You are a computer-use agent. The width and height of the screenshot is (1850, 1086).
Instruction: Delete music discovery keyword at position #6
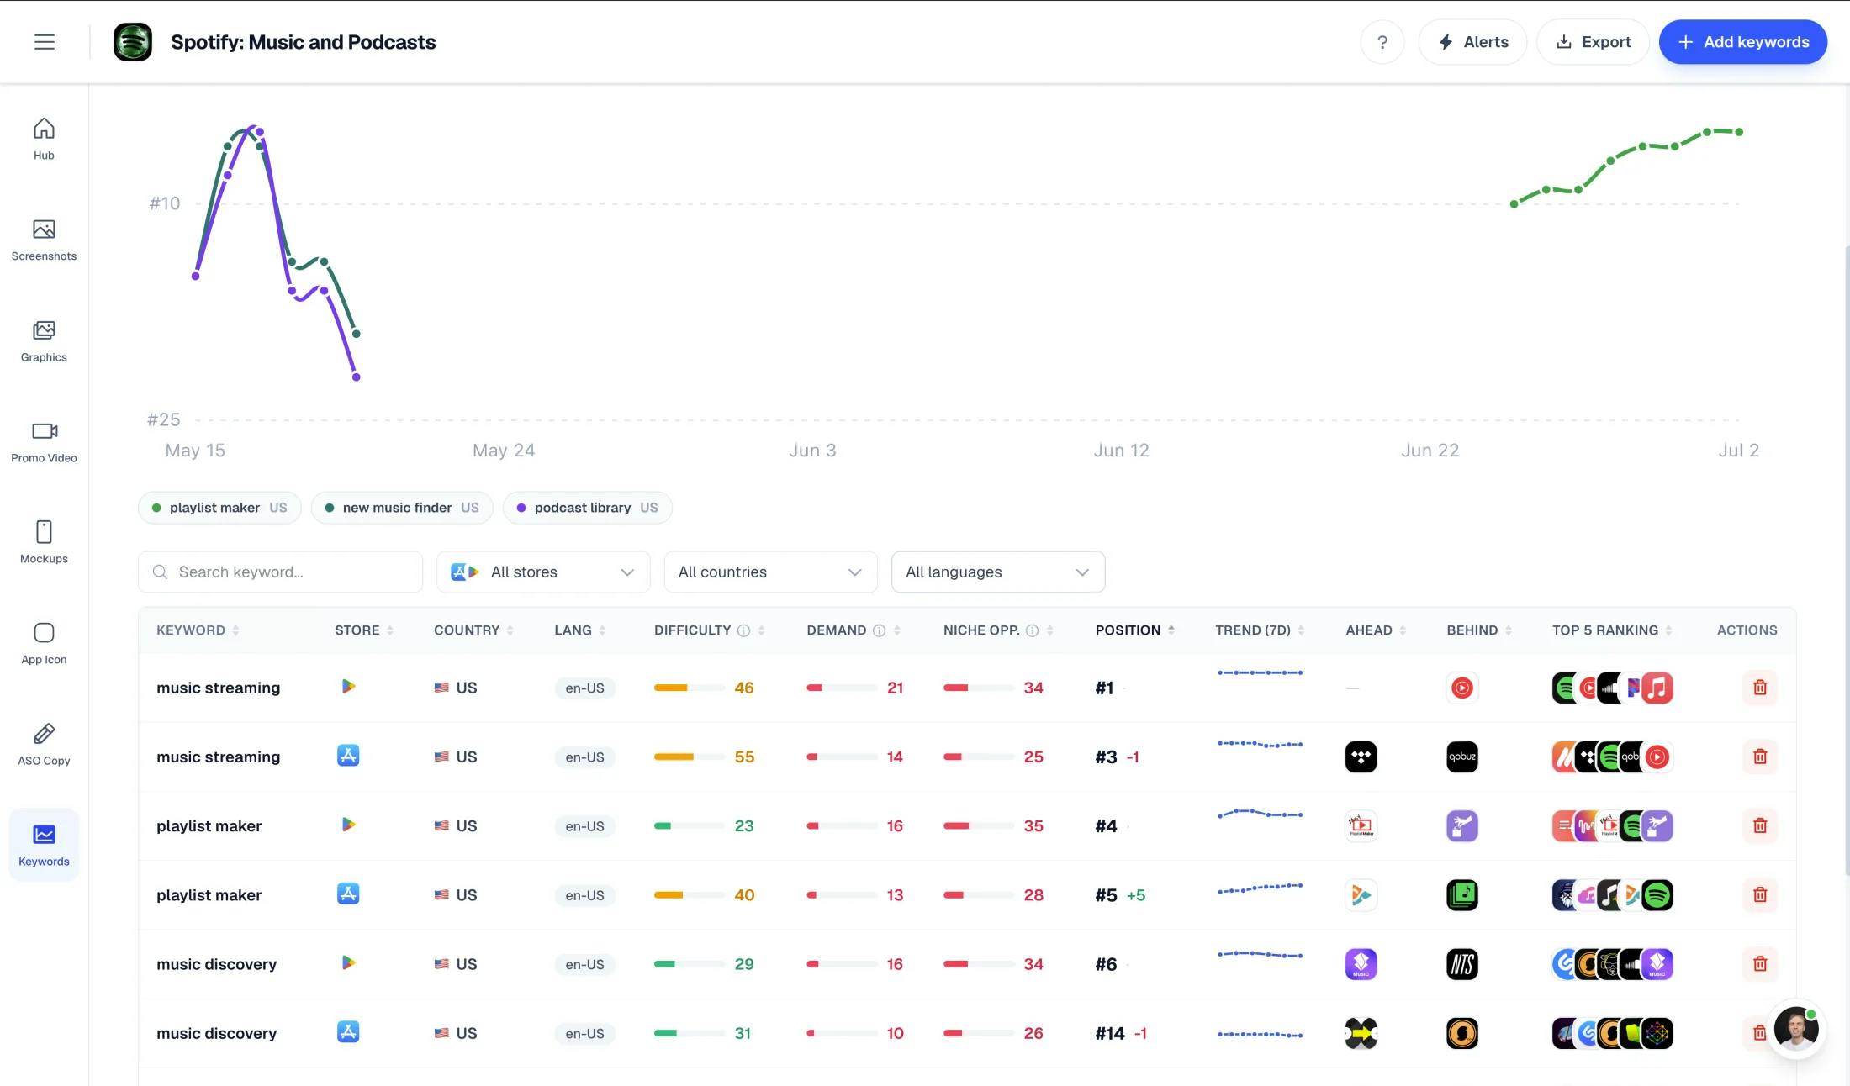pos(1759,963)
